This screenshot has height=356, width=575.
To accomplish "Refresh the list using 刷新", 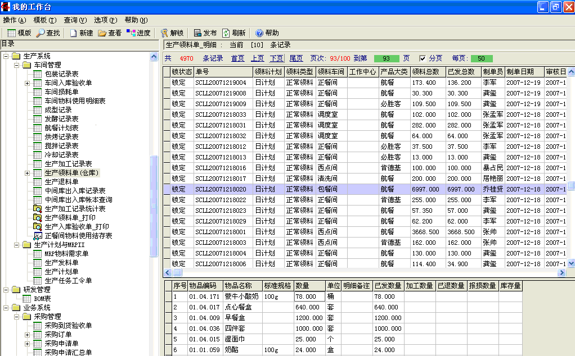I will (x=233, y=33).
